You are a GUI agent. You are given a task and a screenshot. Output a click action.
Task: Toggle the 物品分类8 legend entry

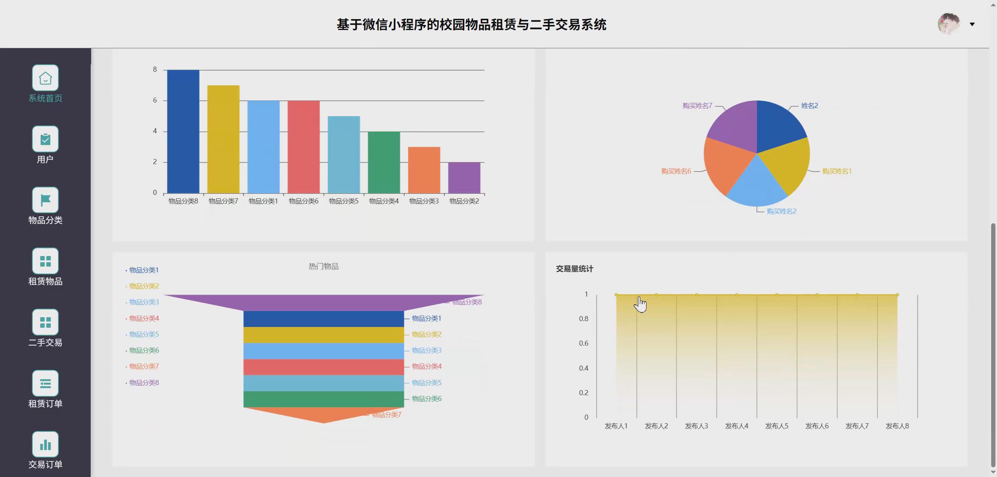(x=144, y=383)
